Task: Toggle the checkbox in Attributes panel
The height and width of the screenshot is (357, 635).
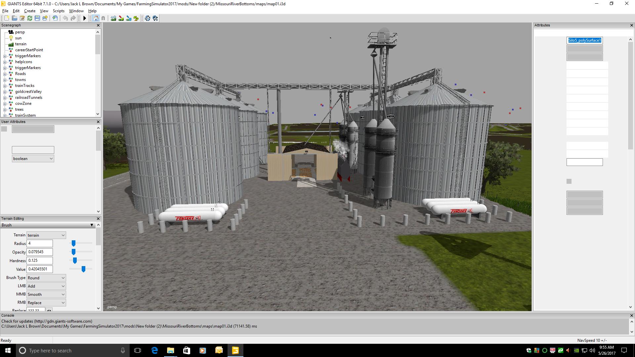Action: point(569,181)
